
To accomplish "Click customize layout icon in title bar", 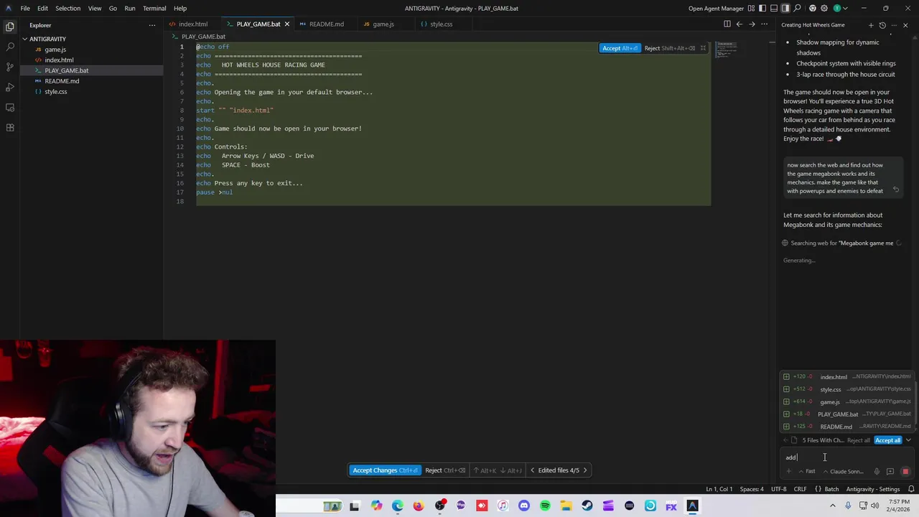I will [752, 8].
